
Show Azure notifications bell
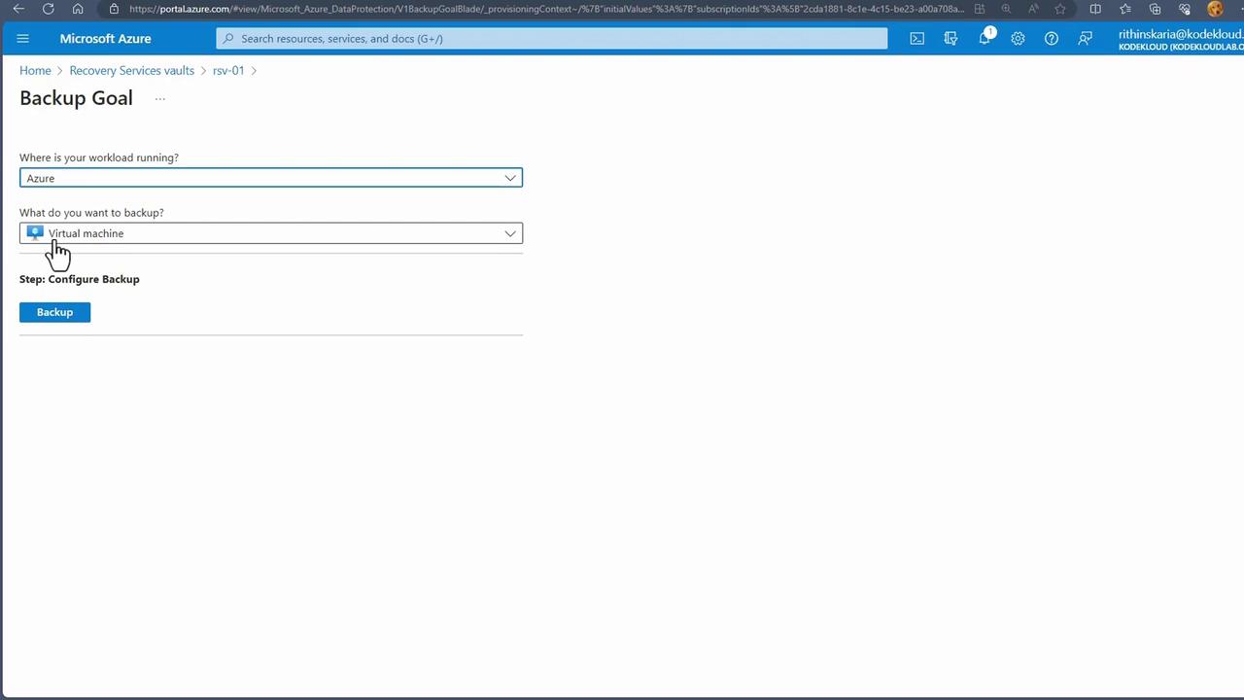click(x=985, y=38)
